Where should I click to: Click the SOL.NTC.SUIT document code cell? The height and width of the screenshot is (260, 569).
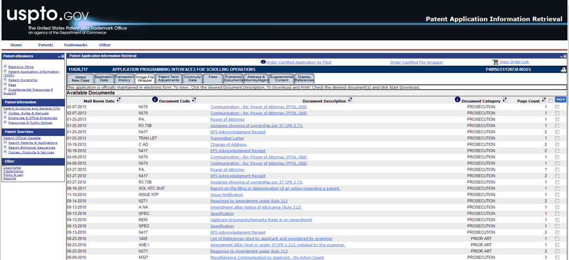coord(152,188)
